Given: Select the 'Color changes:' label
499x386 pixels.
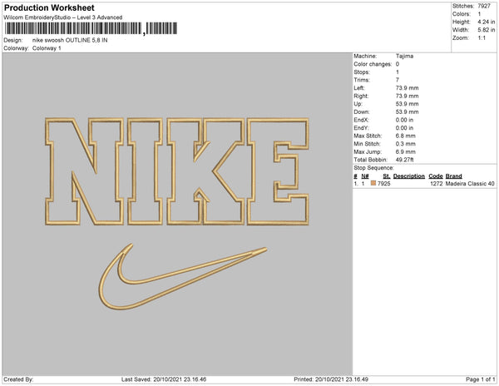Looking at the screenshot, I should [x=373, y=64].
